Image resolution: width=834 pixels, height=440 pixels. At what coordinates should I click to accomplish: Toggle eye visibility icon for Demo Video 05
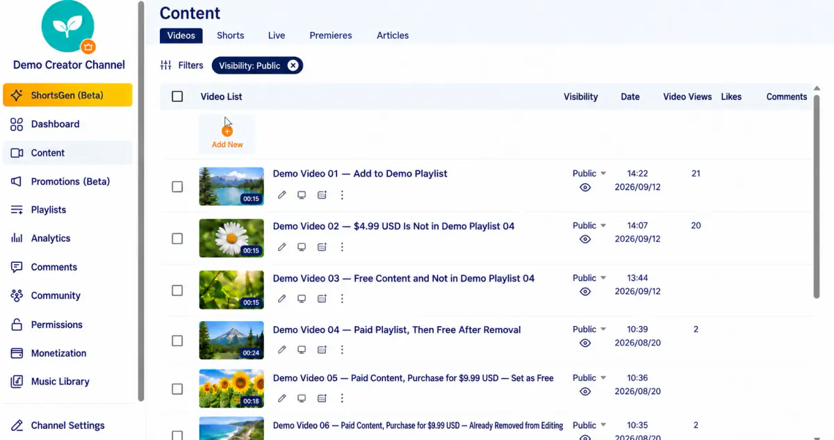[x=585, y=391]
